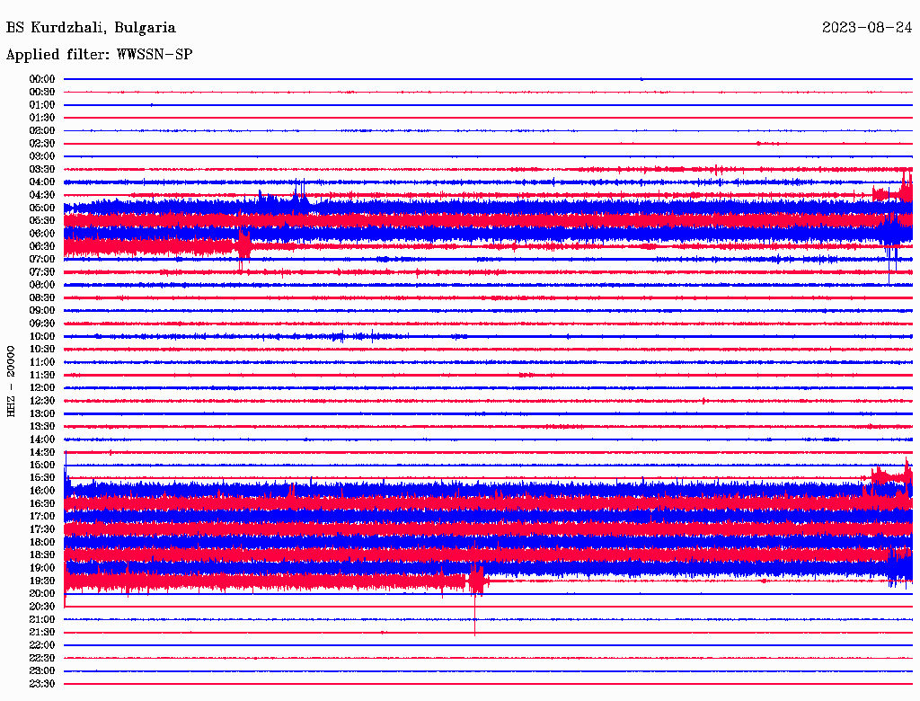Click the '21:30' time label
This screenshot has width=920, height=701.
click(42, 633)
